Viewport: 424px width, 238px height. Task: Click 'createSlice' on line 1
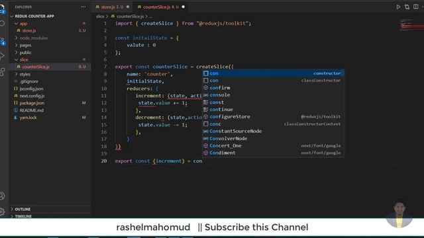click(x=157, y=24)
